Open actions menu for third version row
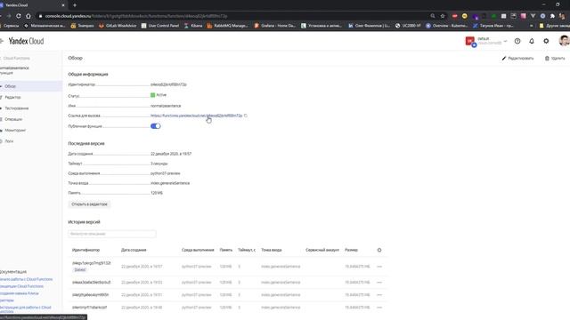This screenshot has height=320, width=570. tap(379, 295)
